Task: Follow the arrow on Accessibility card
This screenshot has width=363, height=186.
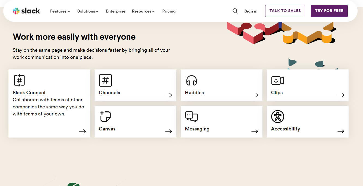Action: 341,131
